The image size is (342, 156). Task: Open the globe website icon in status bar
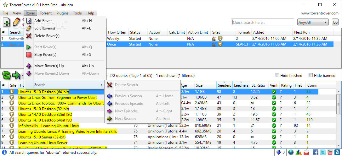[x=291, y=152]
